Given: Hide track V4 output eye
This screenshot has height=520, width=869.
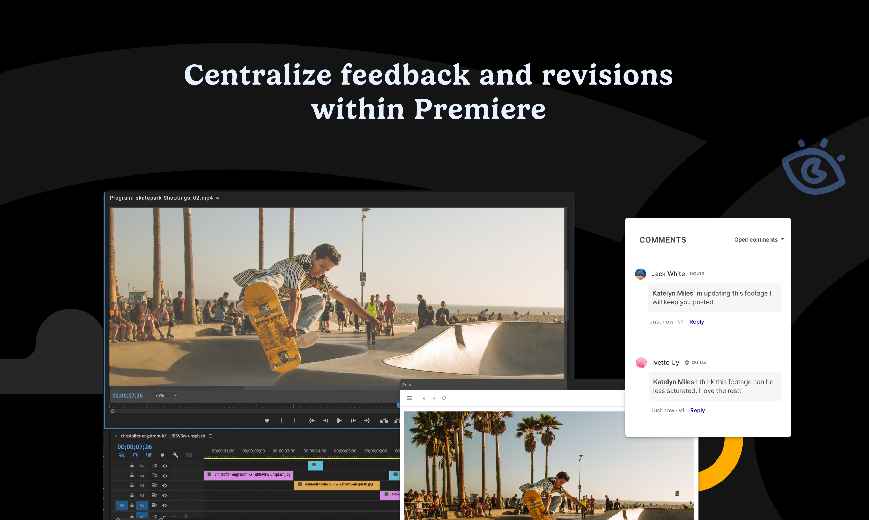Looking at the screenshot, I should tap(165, 476).
